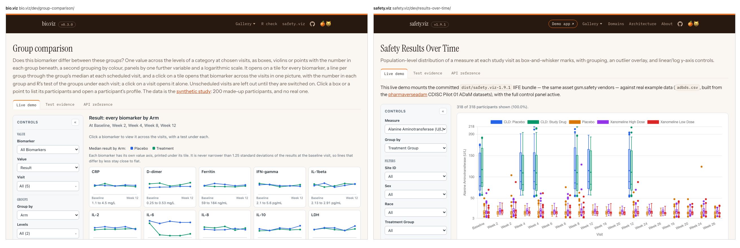Open the Demo app button
Screen dimensions: 740x248
point(563,24)
